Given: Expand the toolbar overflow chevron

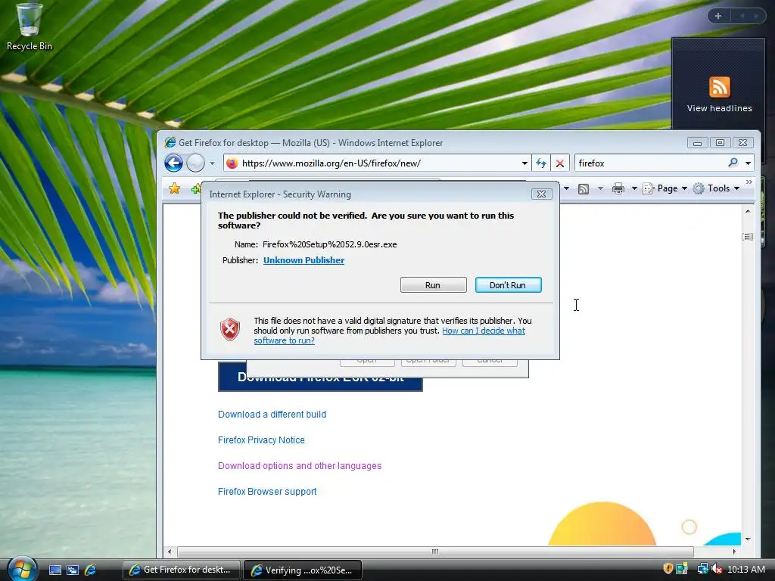Looking at the screenshot, I should pyautogui.click(x=749, y=182).
